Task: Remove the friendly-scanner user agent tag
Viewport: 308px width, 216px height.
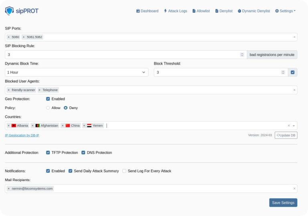Action: click(9, 90)
